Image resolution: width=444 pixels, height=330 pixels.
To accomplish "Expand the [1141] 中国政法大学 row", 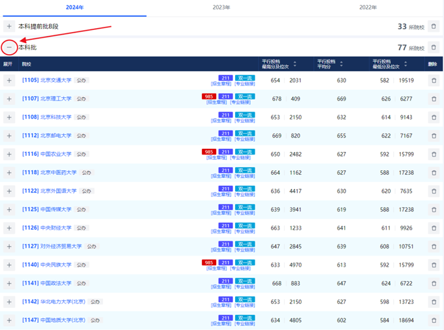I will pyautogui.click(x=9, y=283).
